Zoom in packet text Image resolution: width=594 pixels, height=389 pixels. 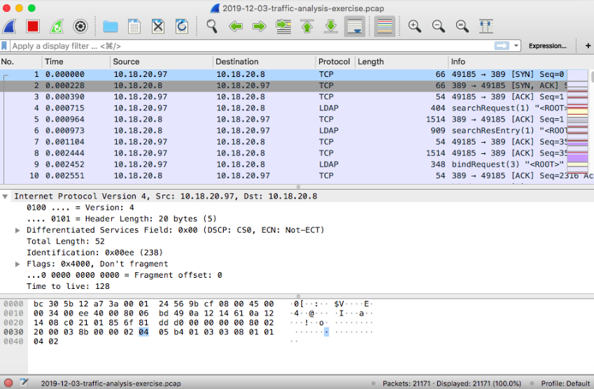tap(414, 27)
